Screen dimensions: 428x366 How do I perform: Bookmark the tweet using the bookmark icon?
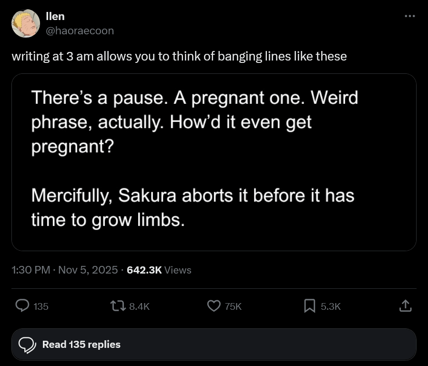[x=310, y=306]
